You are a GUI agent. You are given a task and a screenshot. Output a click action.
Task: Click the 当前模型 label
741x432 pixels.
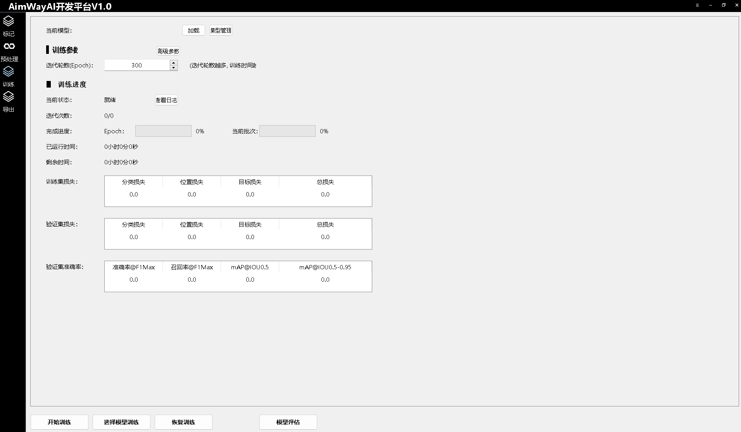(x=59, y=30)
